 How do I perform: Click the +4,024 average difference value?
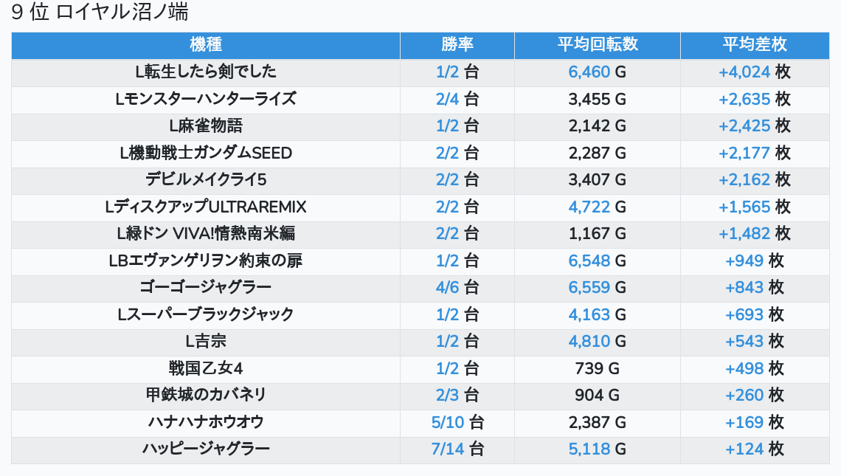pos(744,72)
